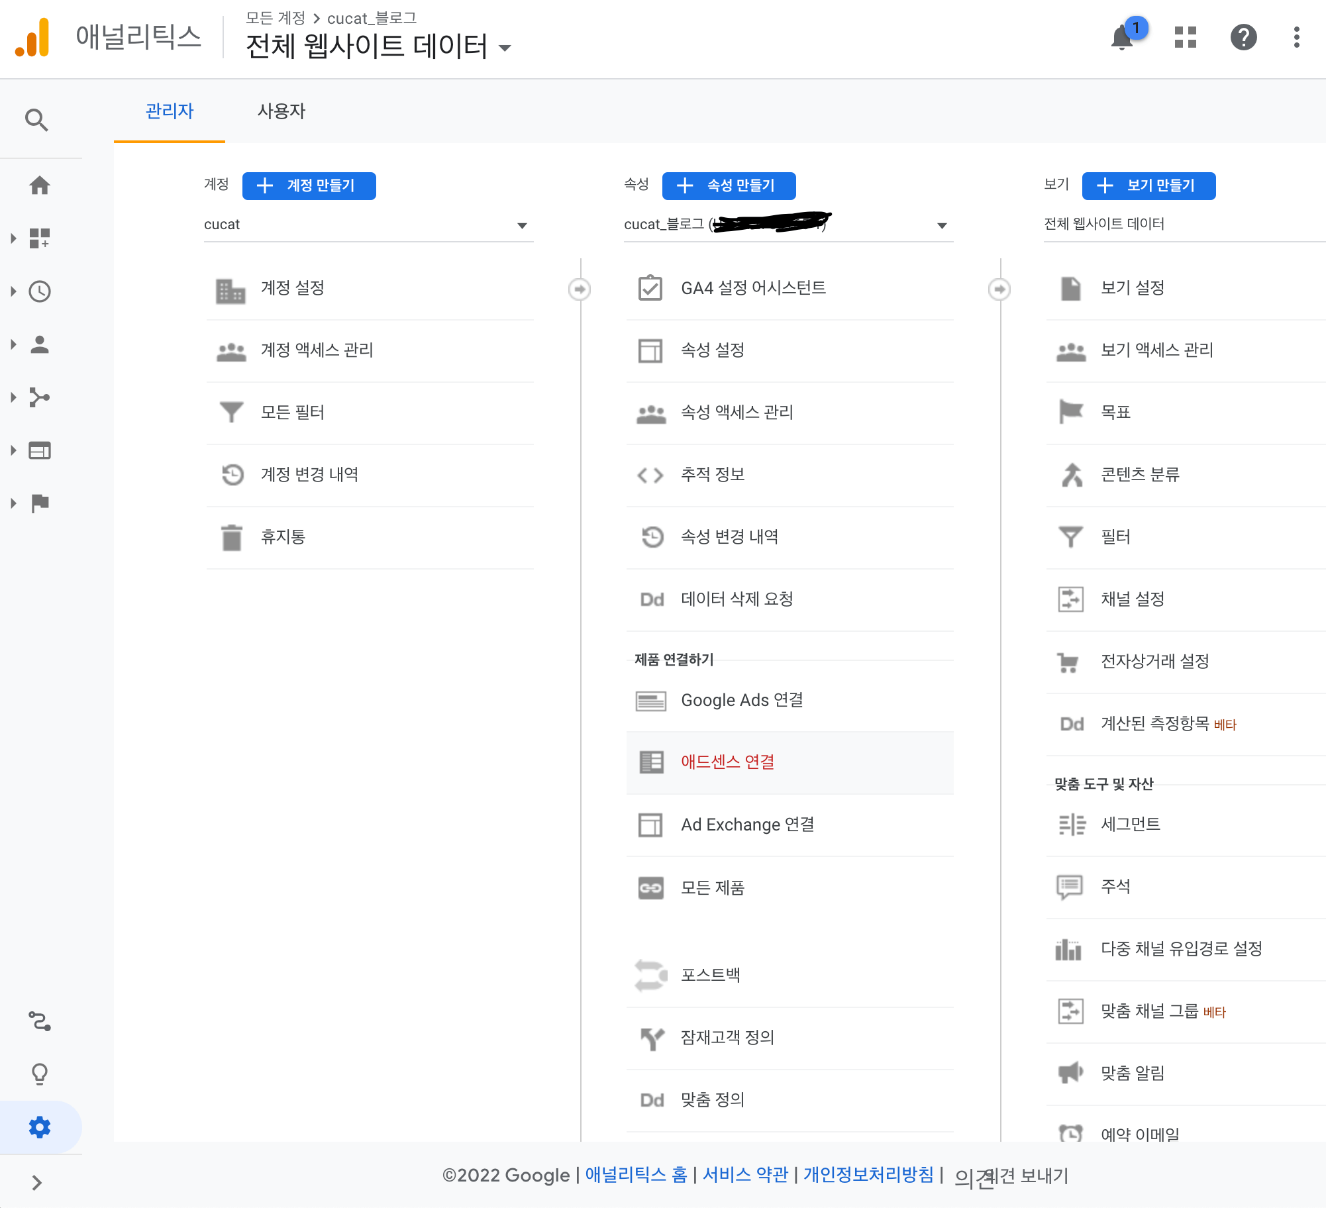Click the 속성 만들기 button
The height and width of the screenshot is (1208, 1326).
729,186
